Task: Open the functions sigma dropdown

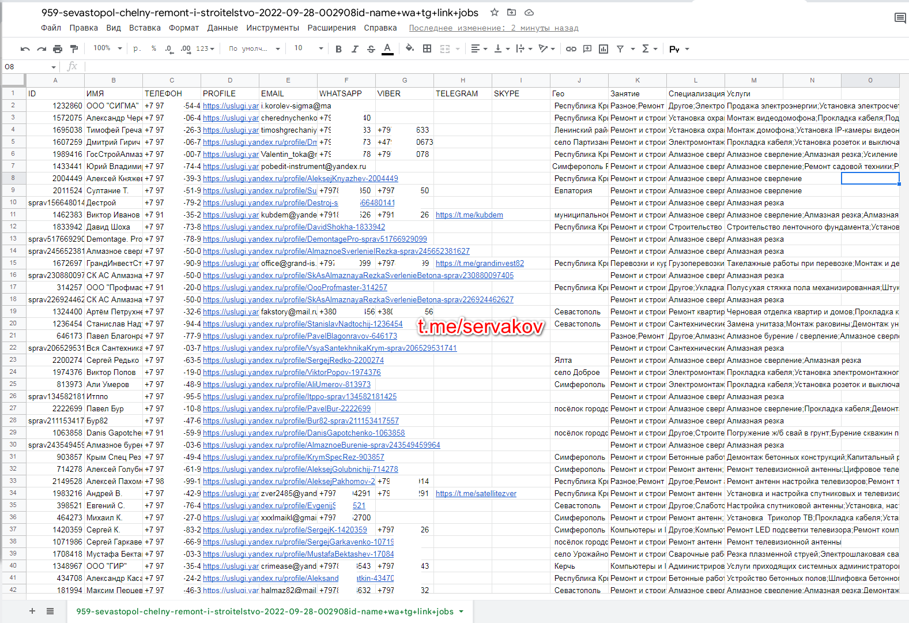Action: 650,49
